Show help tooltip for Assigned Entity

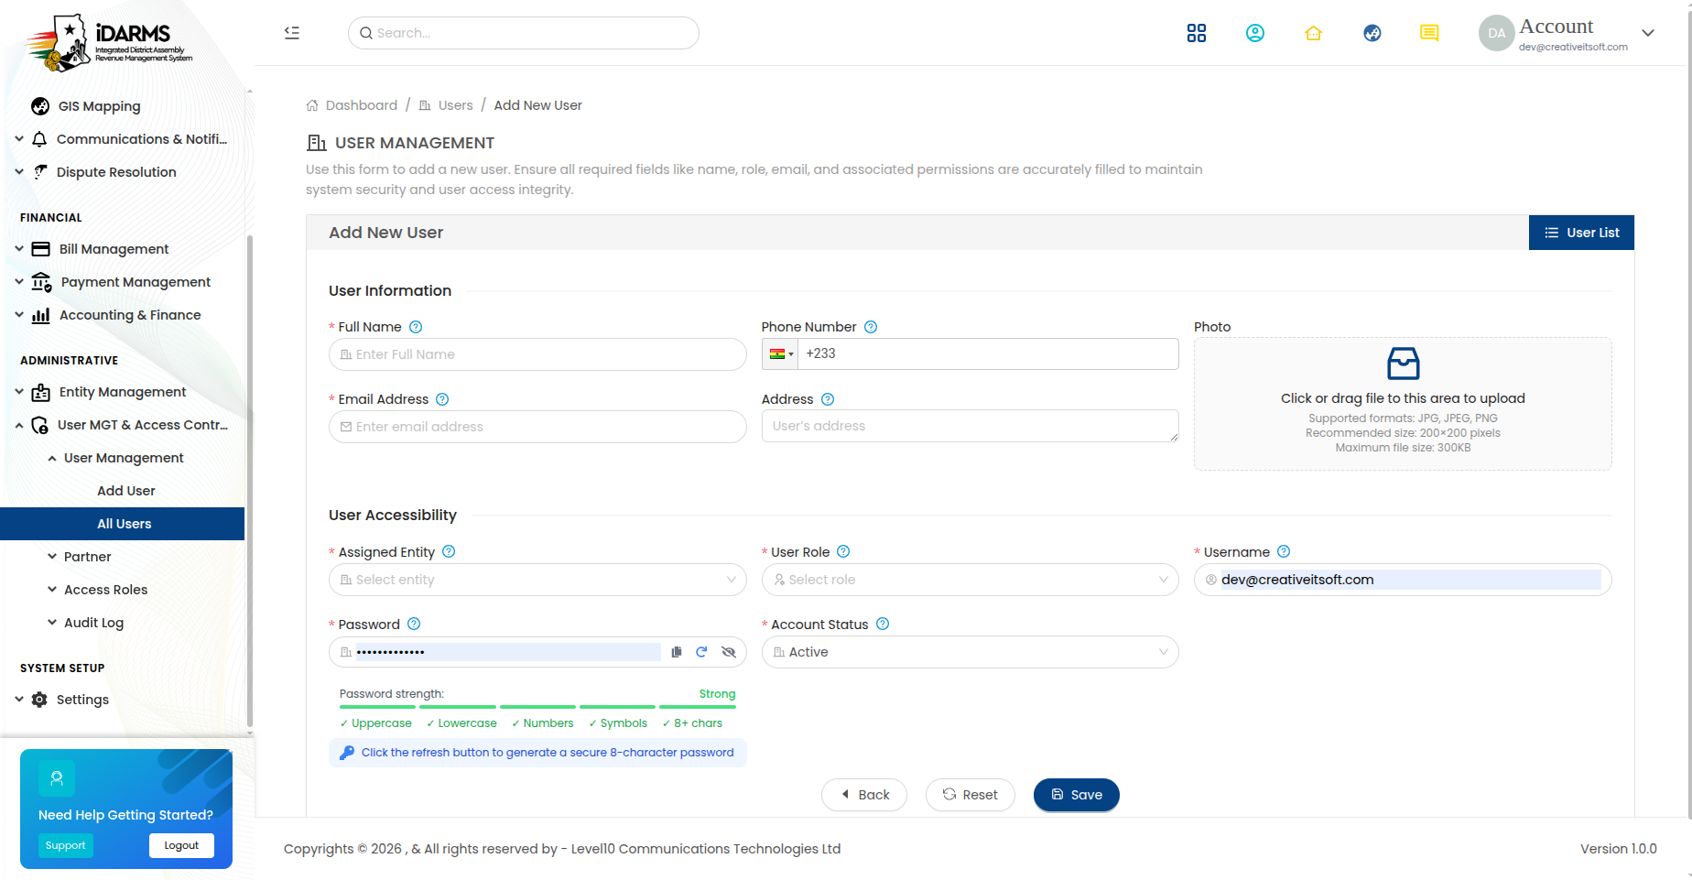[449, 551]
